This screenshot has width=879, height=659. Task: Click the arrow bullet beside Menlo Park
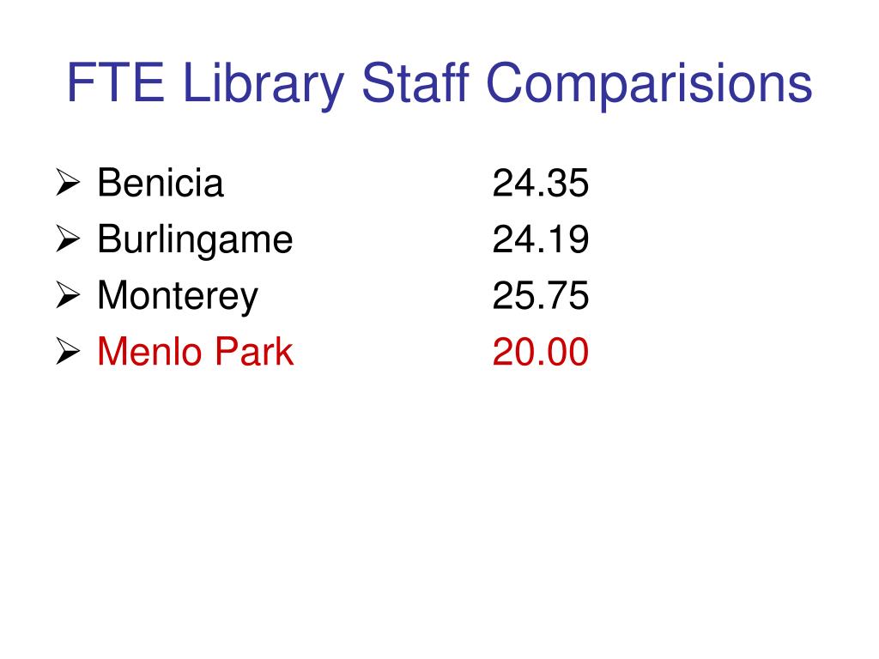pos(69,351)
